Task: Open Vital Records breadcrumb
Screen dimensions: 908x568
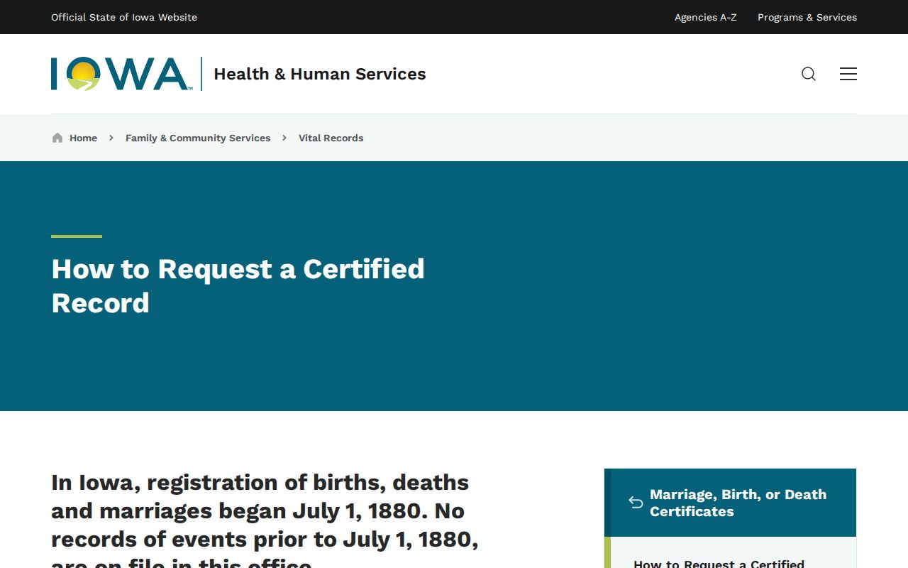Action: (x=331, y=138)
